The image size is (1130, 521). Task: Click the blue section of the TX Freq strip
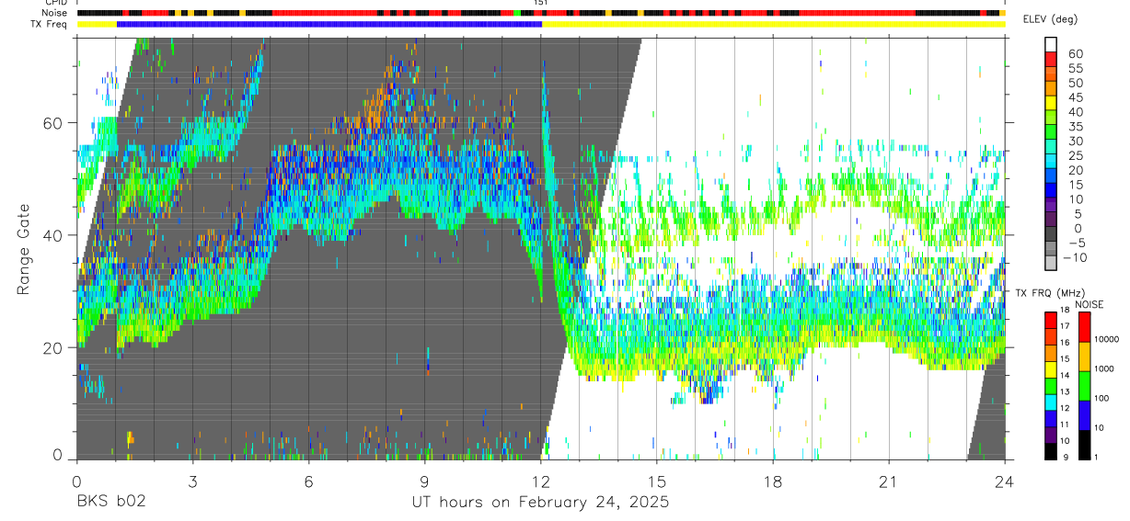pos(329,24)
